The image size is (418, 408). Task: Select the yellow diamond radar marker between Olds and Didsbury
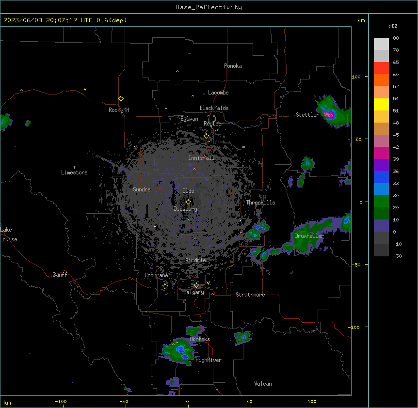coord(188,202)
